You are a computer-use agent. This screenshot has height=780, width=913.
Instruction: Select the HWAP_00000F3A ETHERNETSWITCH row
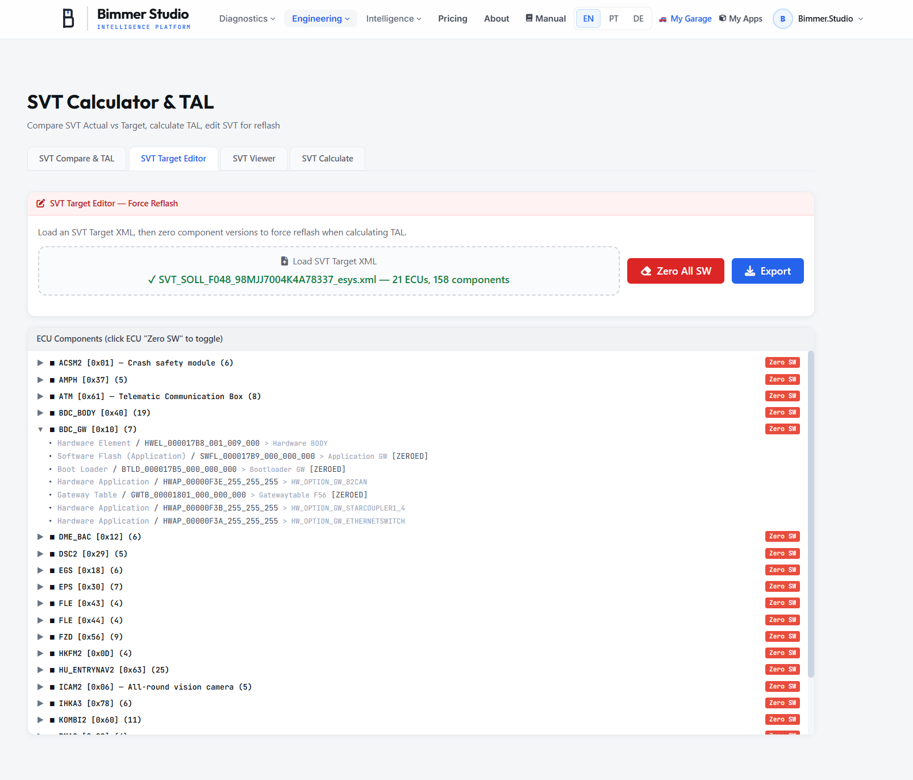227,521
